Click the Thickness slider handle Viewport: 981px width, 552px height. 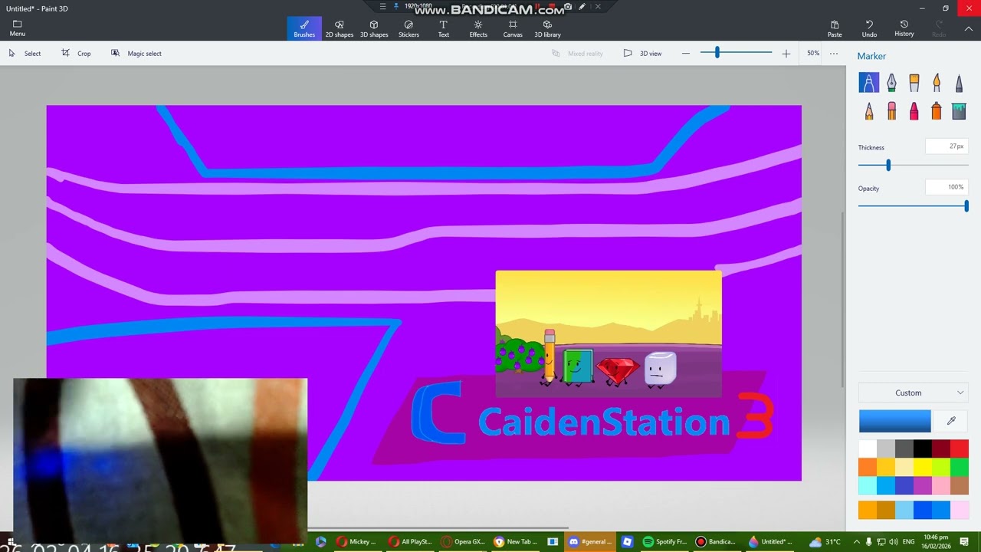coord(888,165)
